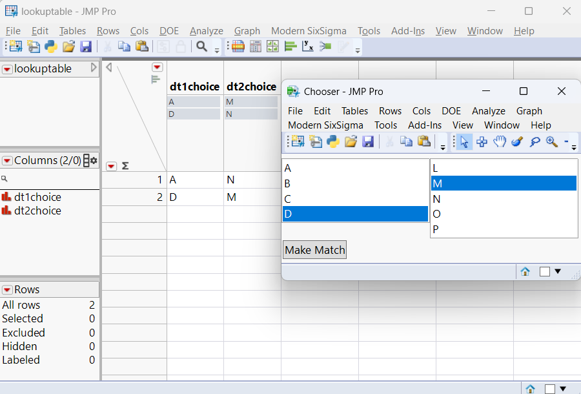Open the Graph menu in Chooser window
Image resolution: width=581 pixels, height=394 pixels.
[x=529, y=111]
